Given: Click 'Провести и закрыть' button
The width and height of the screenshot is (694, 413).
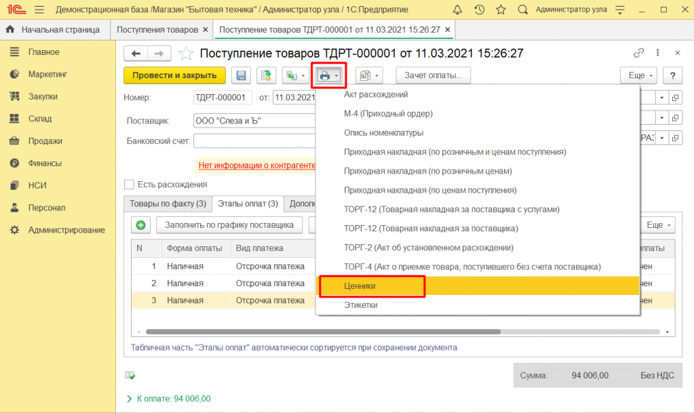Looking at the screenshot, I should click(174, 76).
